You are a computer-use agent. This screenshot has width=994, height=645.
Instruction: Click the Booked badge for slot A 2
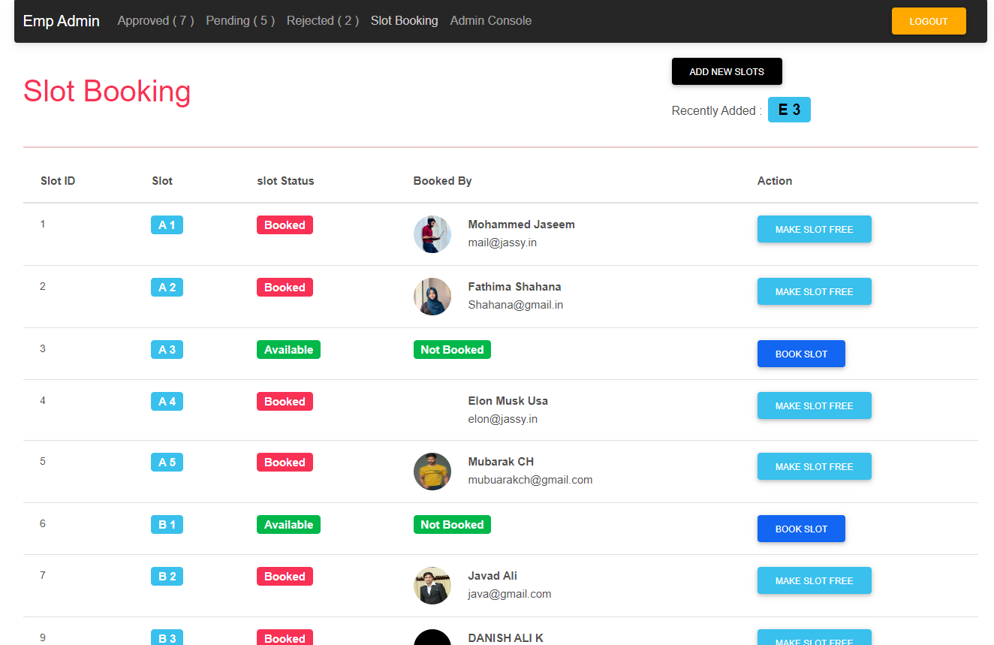point(285,287)
